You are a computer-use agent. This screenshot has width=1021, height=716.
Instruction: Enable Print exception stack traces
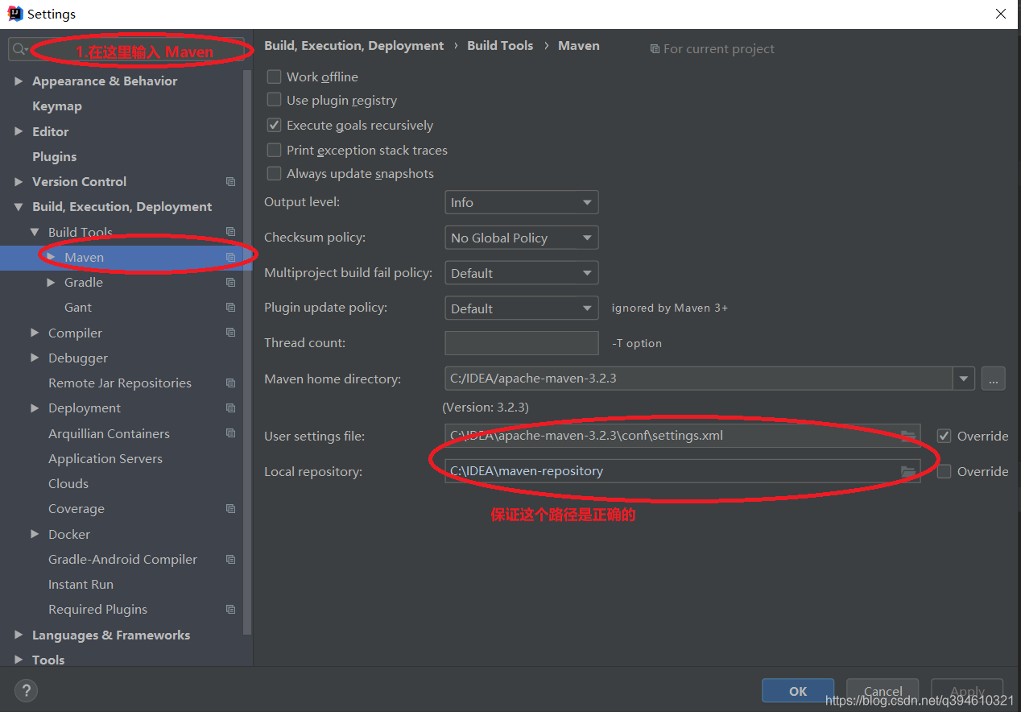[274, 150]
